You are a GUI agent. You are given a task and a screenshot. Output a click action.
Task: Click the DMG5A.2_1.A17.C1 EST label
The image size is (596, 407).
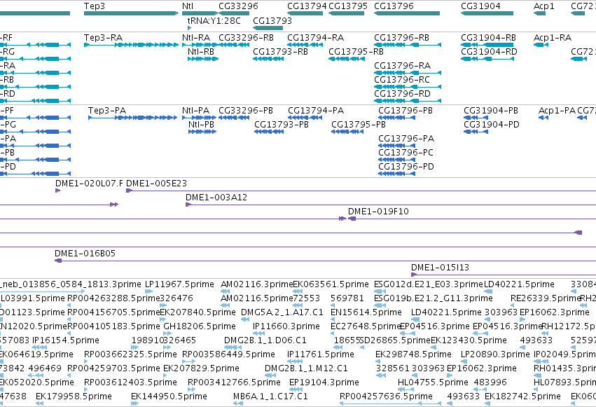click(282, 312)
